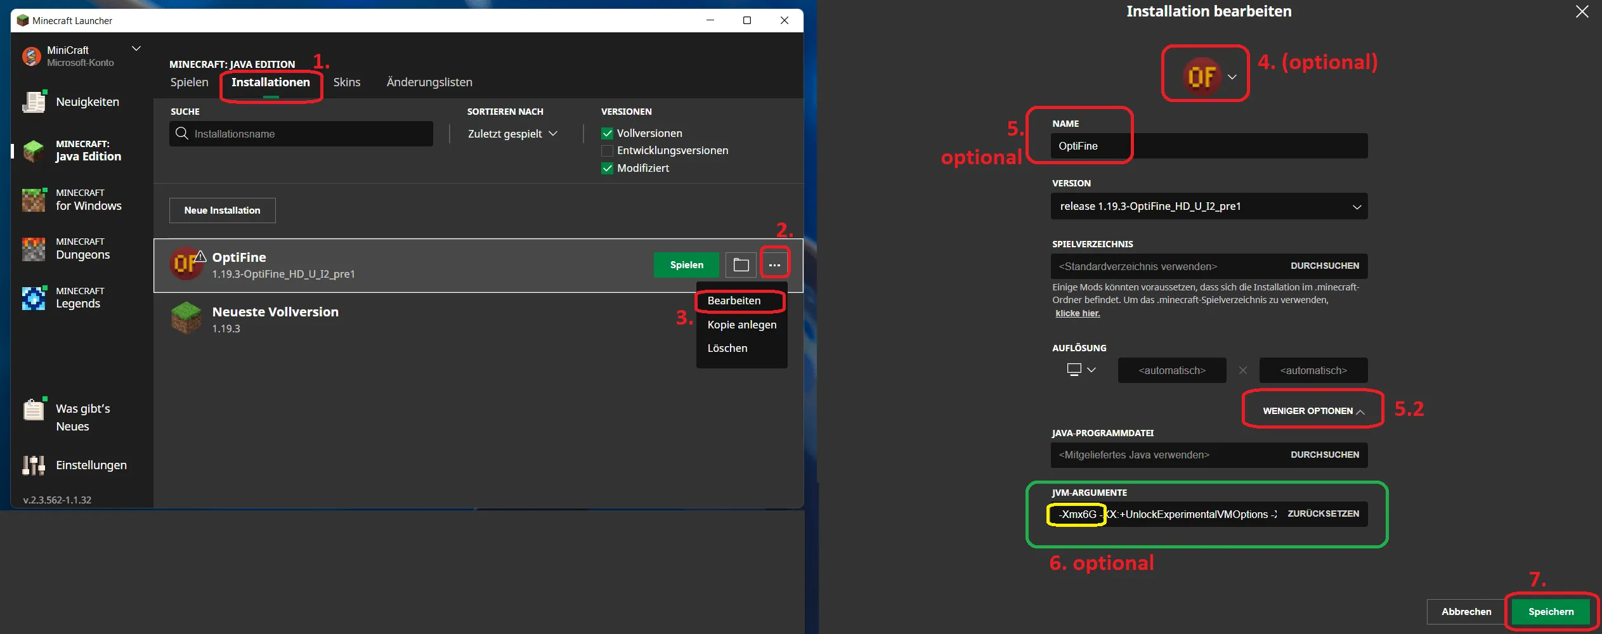Open the Zuletzt gespielt sort dropdown
Screen dimensions: 1602x634
click(512, 134)
